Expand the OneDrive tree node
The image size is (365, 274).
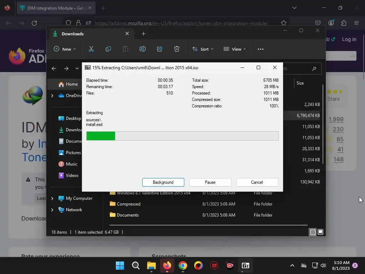[52, 96]
